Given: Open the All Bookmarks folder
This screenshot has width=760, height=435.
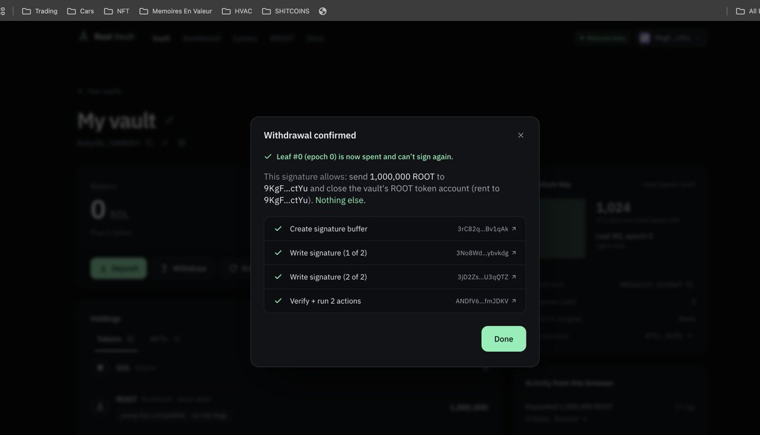Looking at the screenshot, I should [747, 11].
